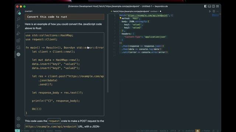The height and width of the screenshot is (132, 236).
Task: Click line number 1 in the gutter
Action: pyautogui.click(x=115, y=15)
